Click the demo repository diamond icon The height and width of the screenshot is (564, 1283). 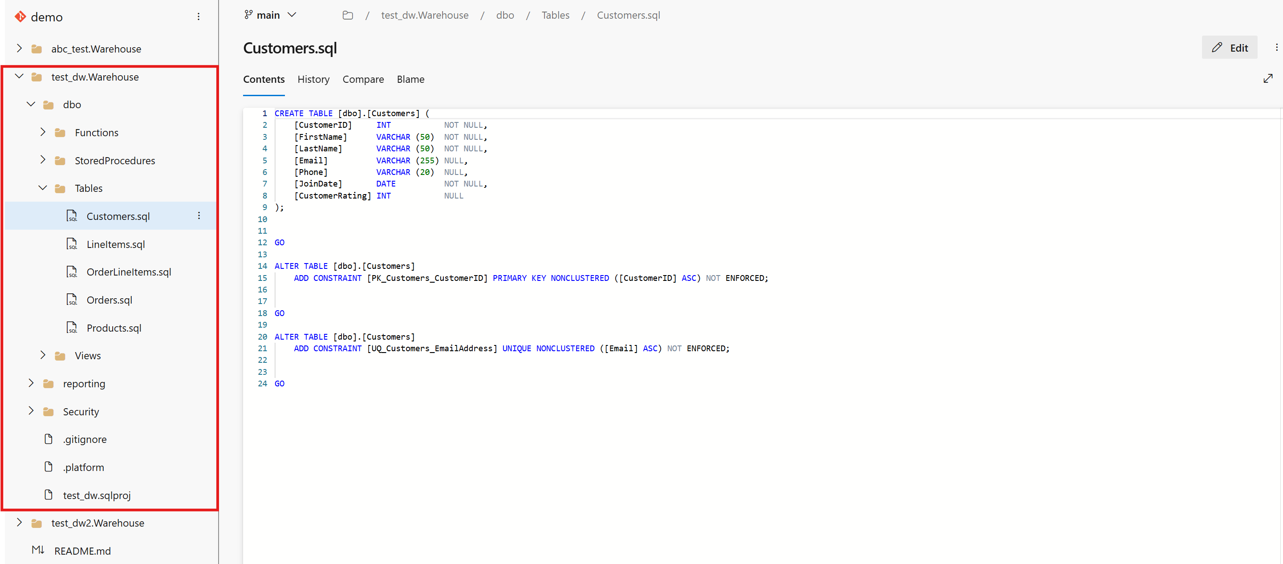[20, 17]
